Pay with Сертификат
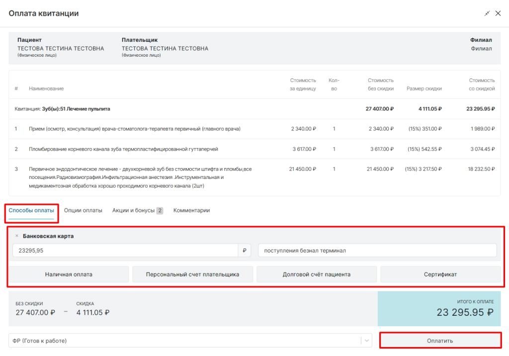The image size is (509, 356). [440, 274]
